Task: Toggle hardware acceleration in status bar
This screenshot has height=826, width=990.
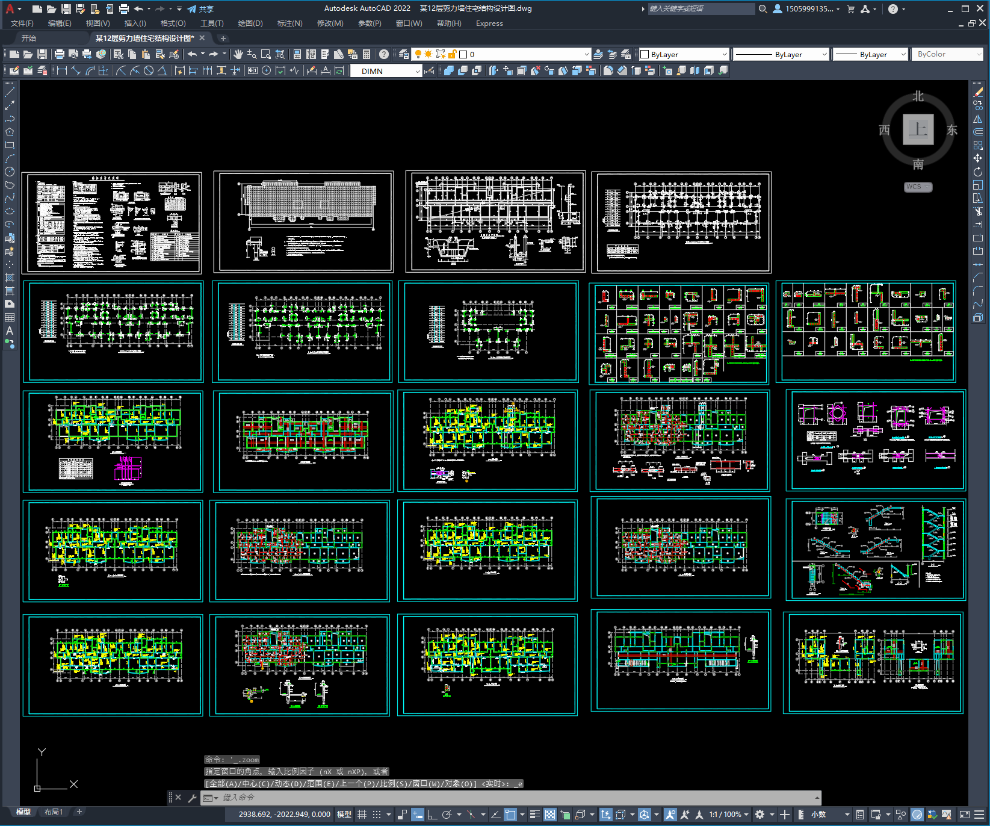Action: click(917, 814)
